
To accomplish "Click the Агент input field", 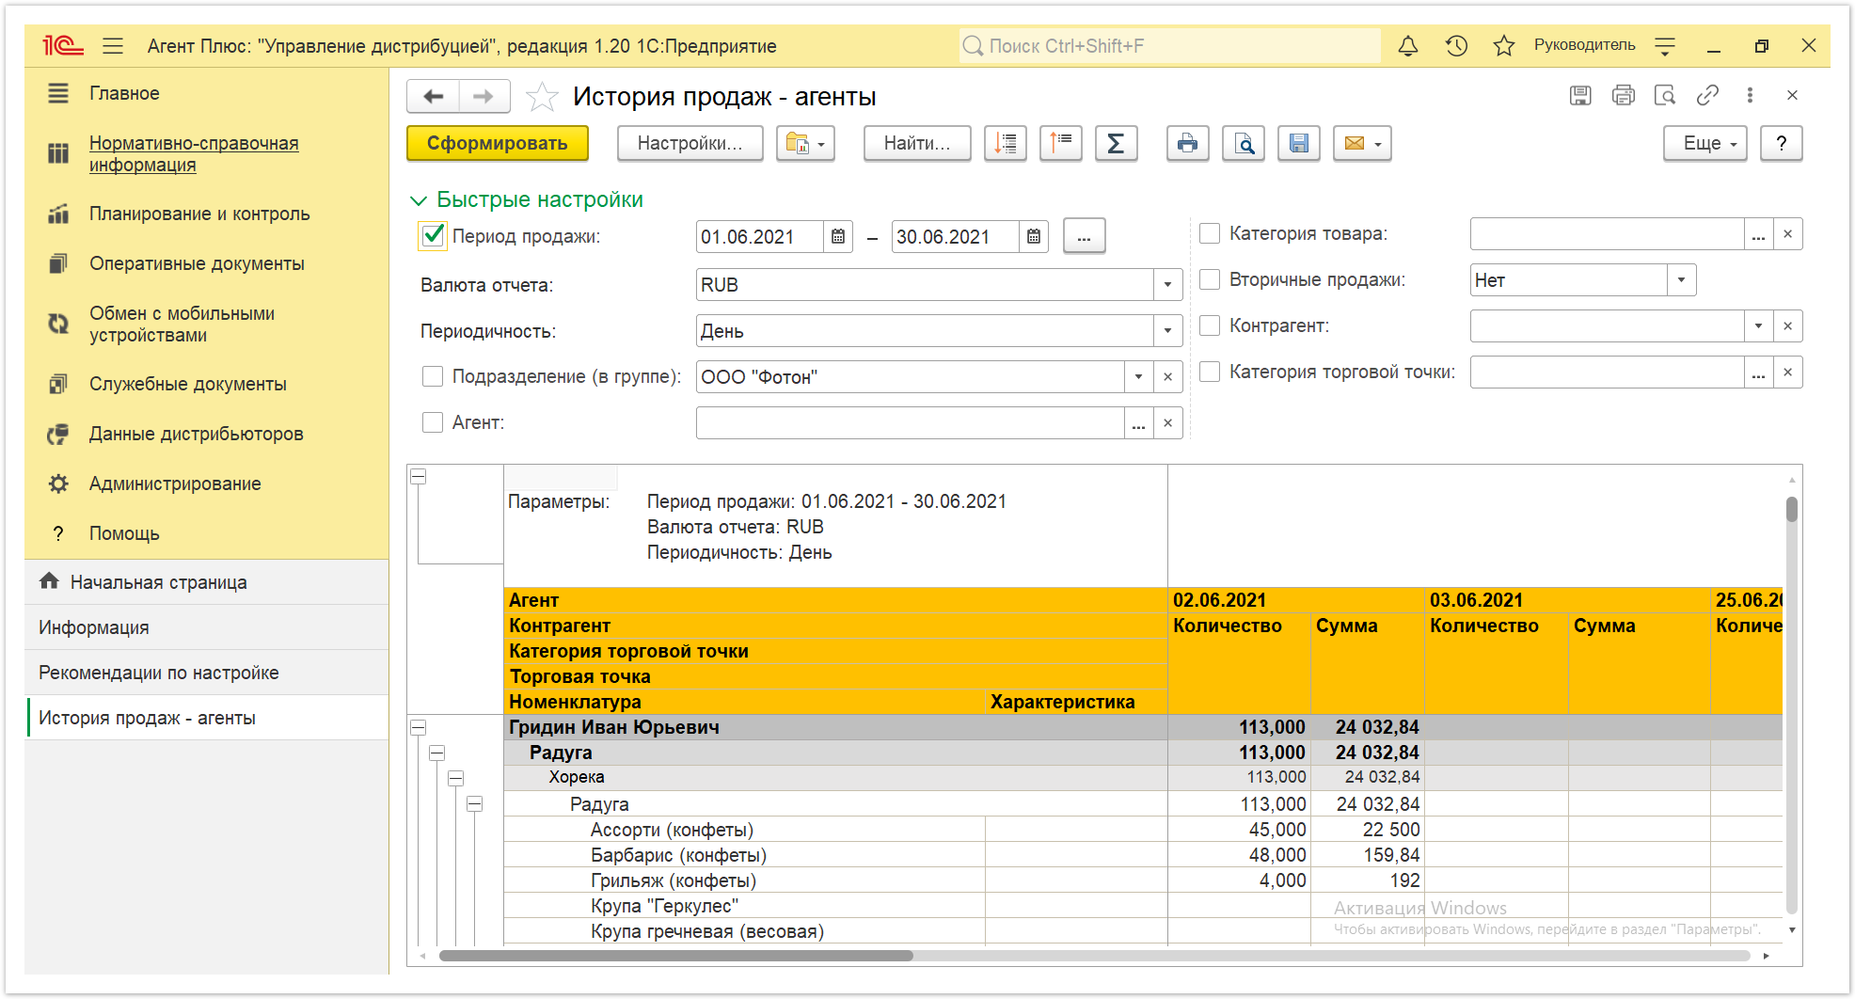I will click(911, 423).
